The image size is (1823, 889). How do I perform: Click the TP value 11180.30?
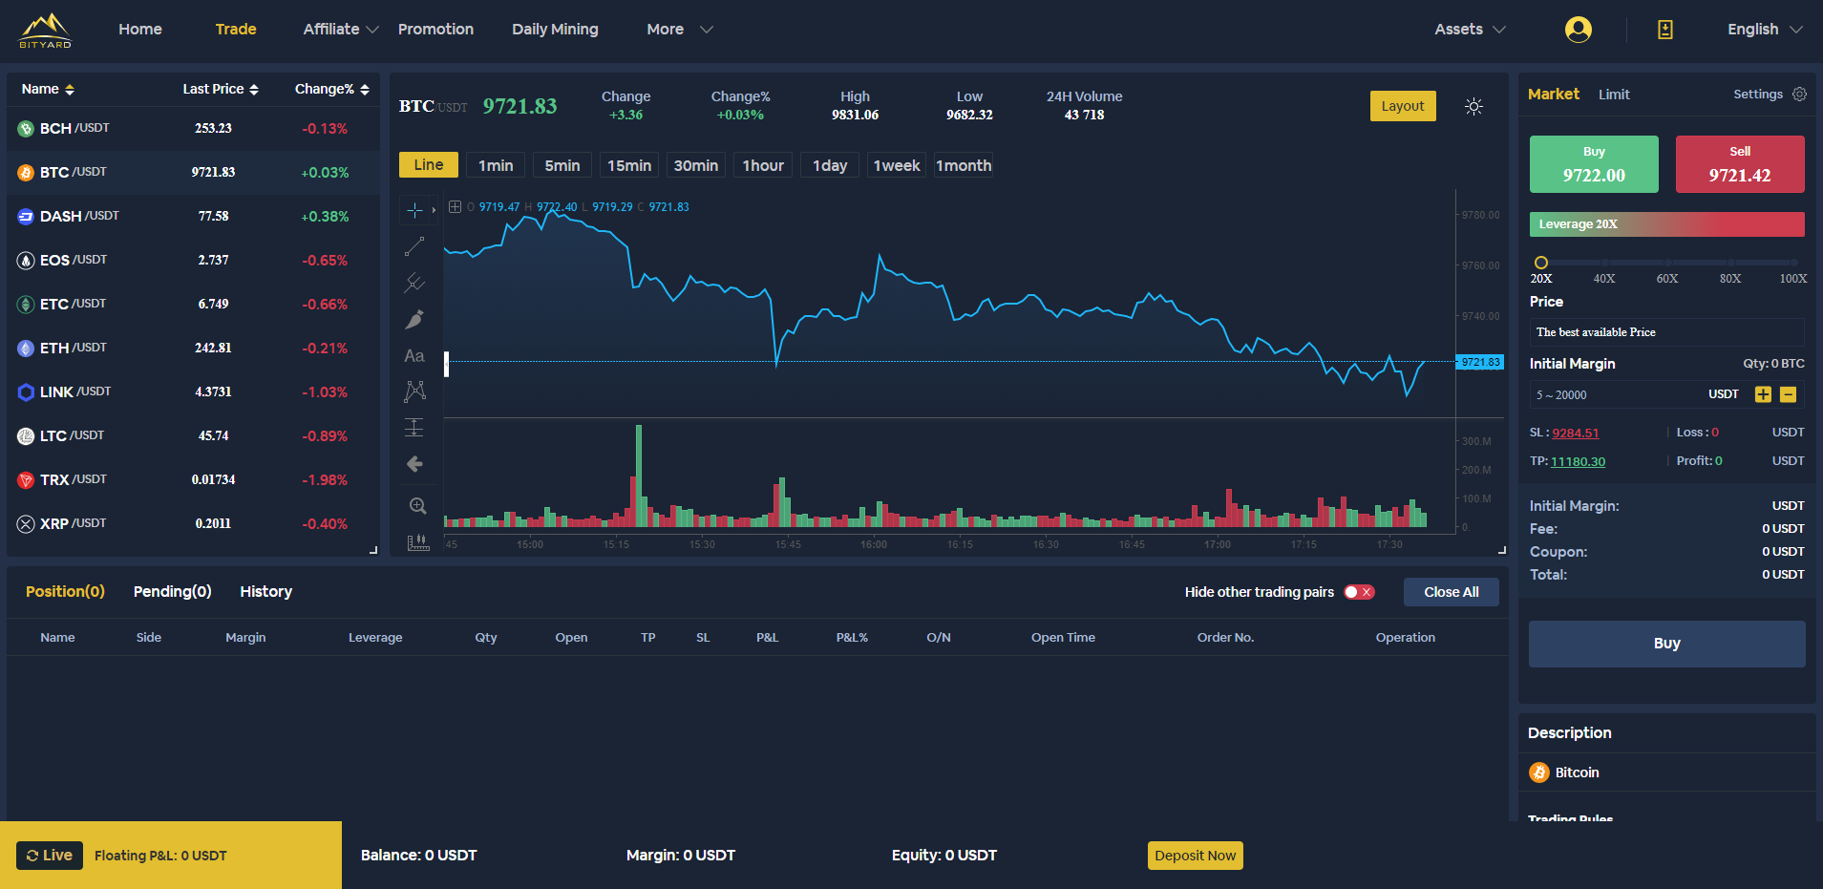pyautogui.click(x=1579, y=461)
